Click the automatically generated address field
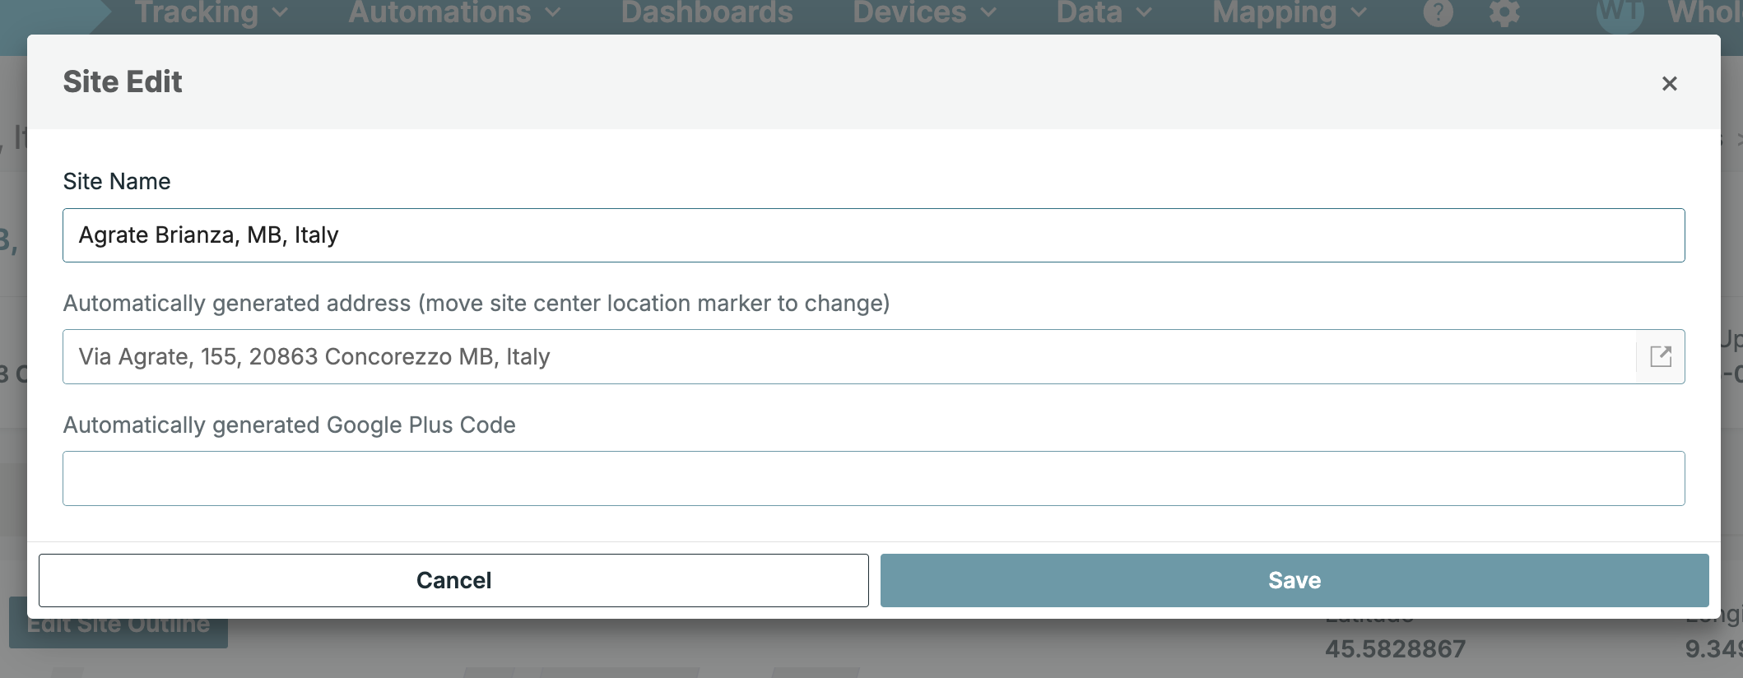 848,357
